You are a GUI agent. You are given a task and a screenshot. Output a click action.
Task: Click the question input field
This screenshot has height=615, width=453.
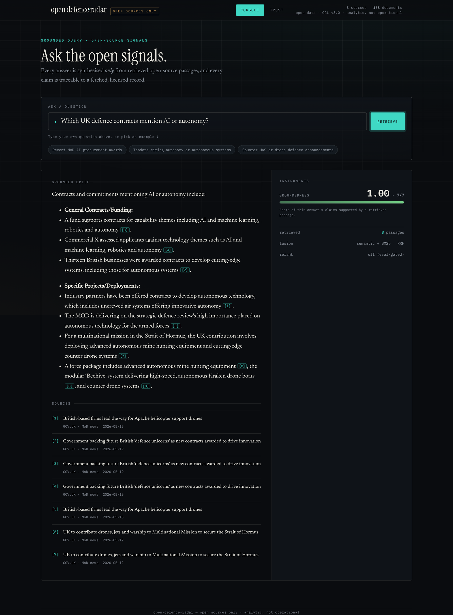point(207,121)
